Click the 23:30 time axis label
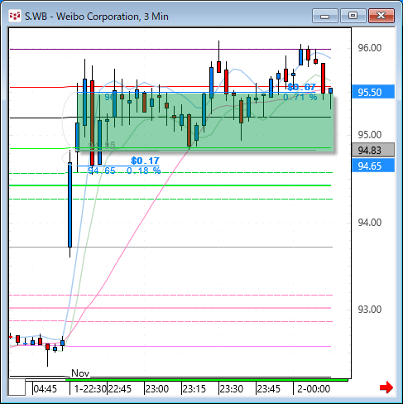Image resolution: width=403 pixels, height=404 pixels. [x=231, y=389]
